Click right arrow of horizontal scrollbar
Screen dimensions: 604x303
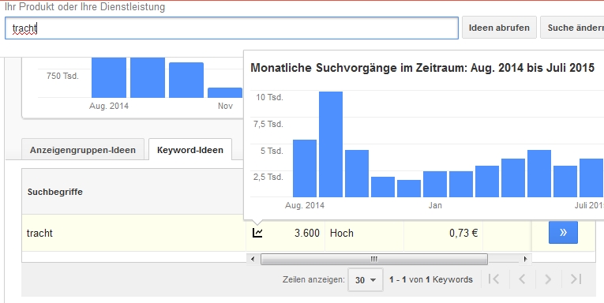point(525,259)
